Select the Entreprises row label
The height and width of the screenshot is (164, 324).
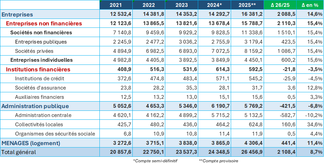click(x=17, y=14)
